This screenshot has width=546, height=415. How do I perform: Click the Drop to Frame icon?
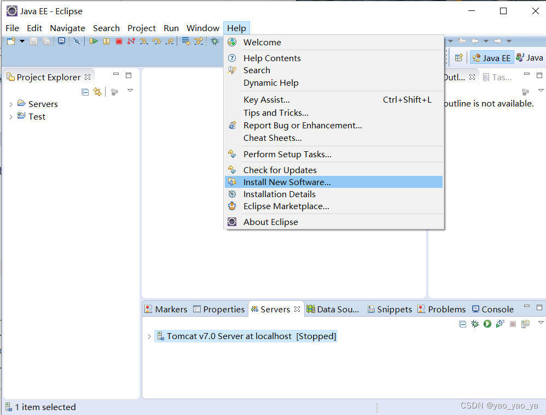point(186,41)
